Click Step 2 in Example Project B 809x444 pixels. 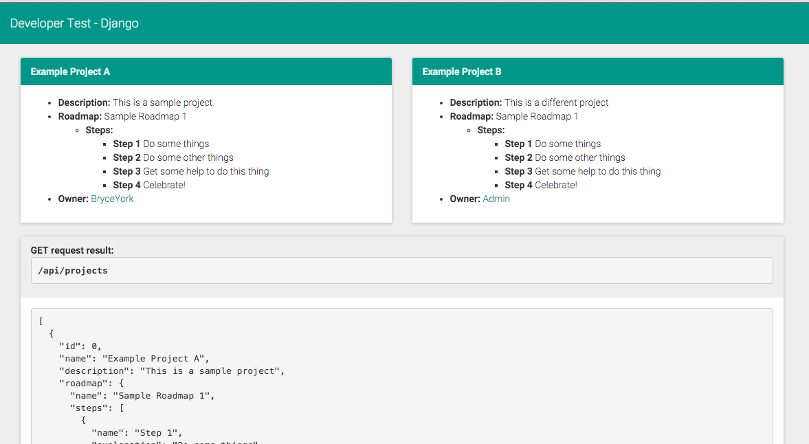(564, 158)
